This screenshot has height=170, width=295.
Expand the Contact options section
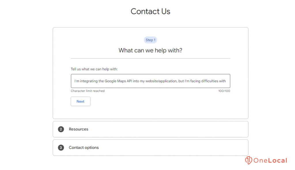click(150, 147)
